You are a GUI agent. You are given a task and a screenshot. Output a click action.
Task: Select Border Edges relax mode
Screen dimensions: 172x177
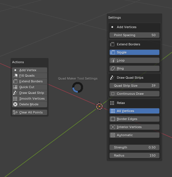(x=134, y=119)
